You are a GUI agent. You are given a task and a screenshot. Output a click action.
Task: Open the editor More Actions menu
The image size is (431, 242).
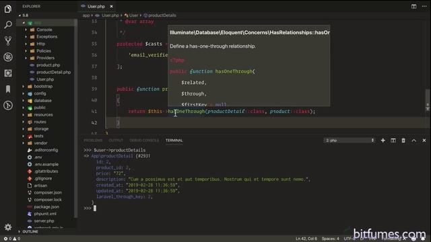click(x=424, y=6)
